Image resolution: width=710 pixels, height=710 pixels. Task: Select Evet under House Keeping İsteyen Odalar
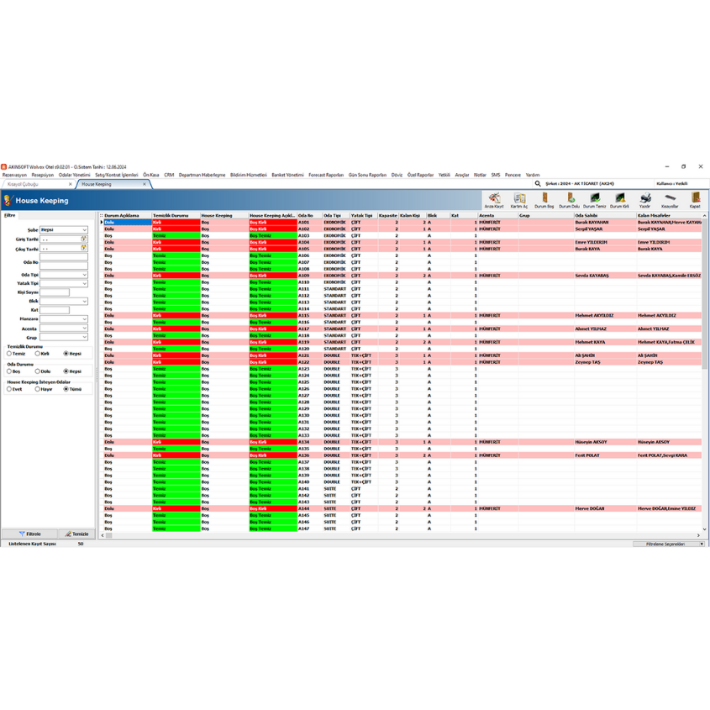coord(9,389)
